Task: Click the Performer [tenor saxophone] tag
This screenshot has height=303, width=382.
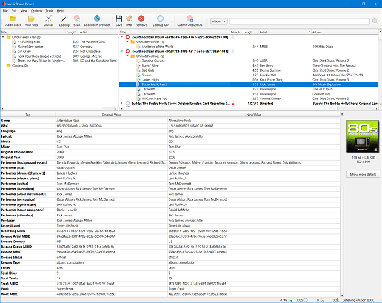Action: coord(22,210)
